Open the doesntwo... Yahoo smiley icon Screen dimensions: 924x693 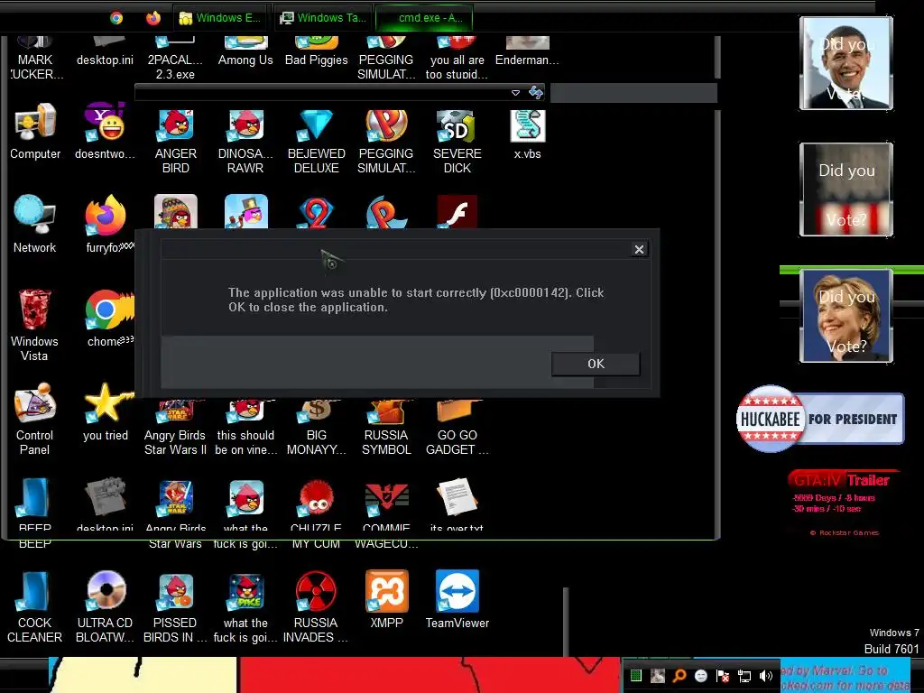click(105, 132)
